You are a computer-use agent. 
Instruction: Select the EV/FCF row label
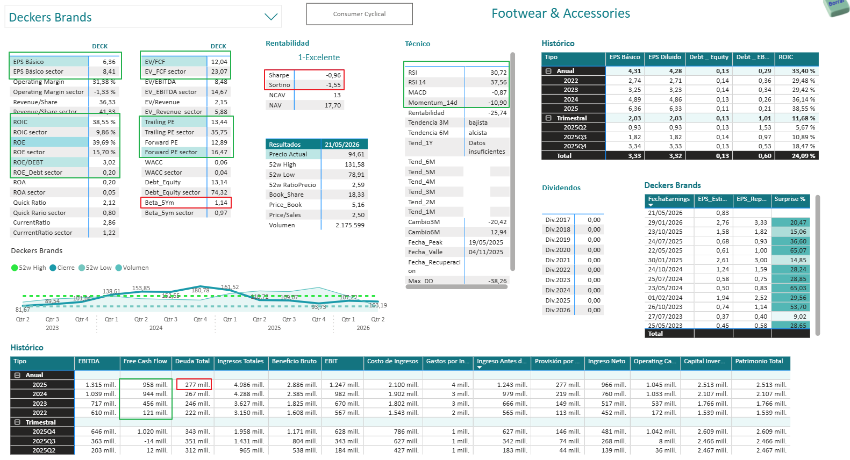[155, 62]
